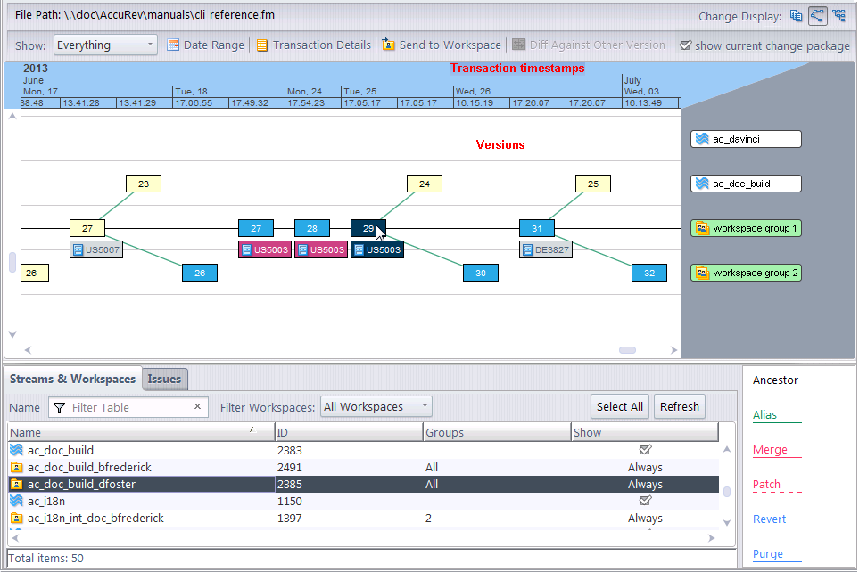The image size is (859, 572).
Task: Click the Send to Workspace icon
Action: pos(389,45)
